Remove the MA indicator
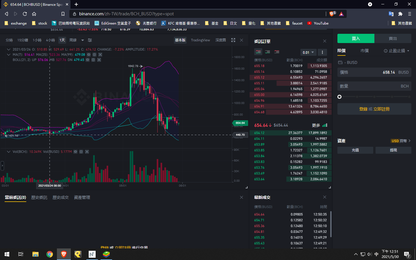 pos(100,55)
